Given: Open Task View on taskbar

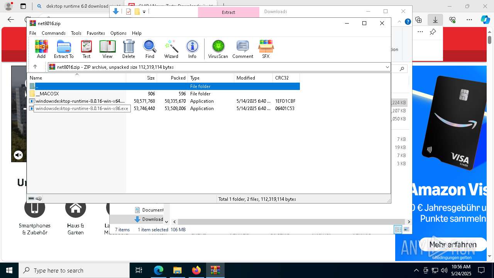Looking at the screenshot, I should tap(139, 270).
